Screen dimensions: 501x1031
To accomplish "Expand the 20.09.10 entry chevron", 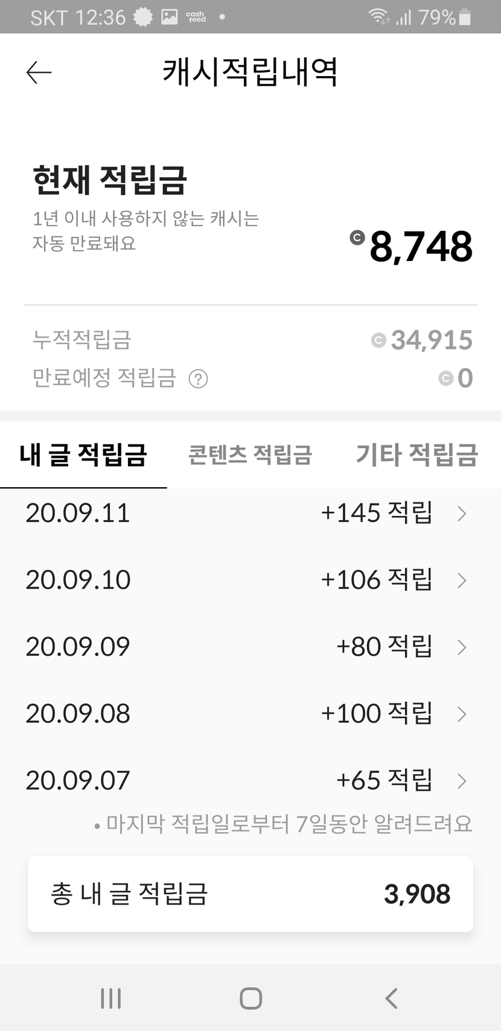I will point(462,580).
